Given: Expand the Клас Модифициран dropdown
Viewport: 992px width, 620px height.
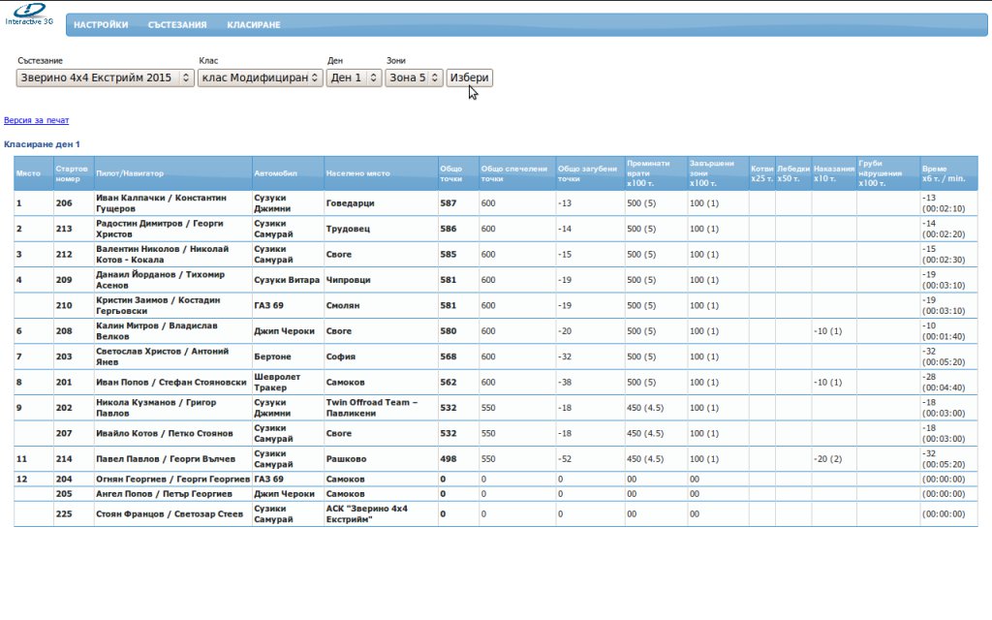Looking at the screenshot, I should (x=260, y=78).
